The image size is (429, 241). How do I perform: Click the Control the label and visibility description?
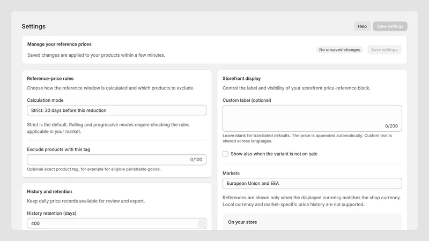[x=297, y=88]
